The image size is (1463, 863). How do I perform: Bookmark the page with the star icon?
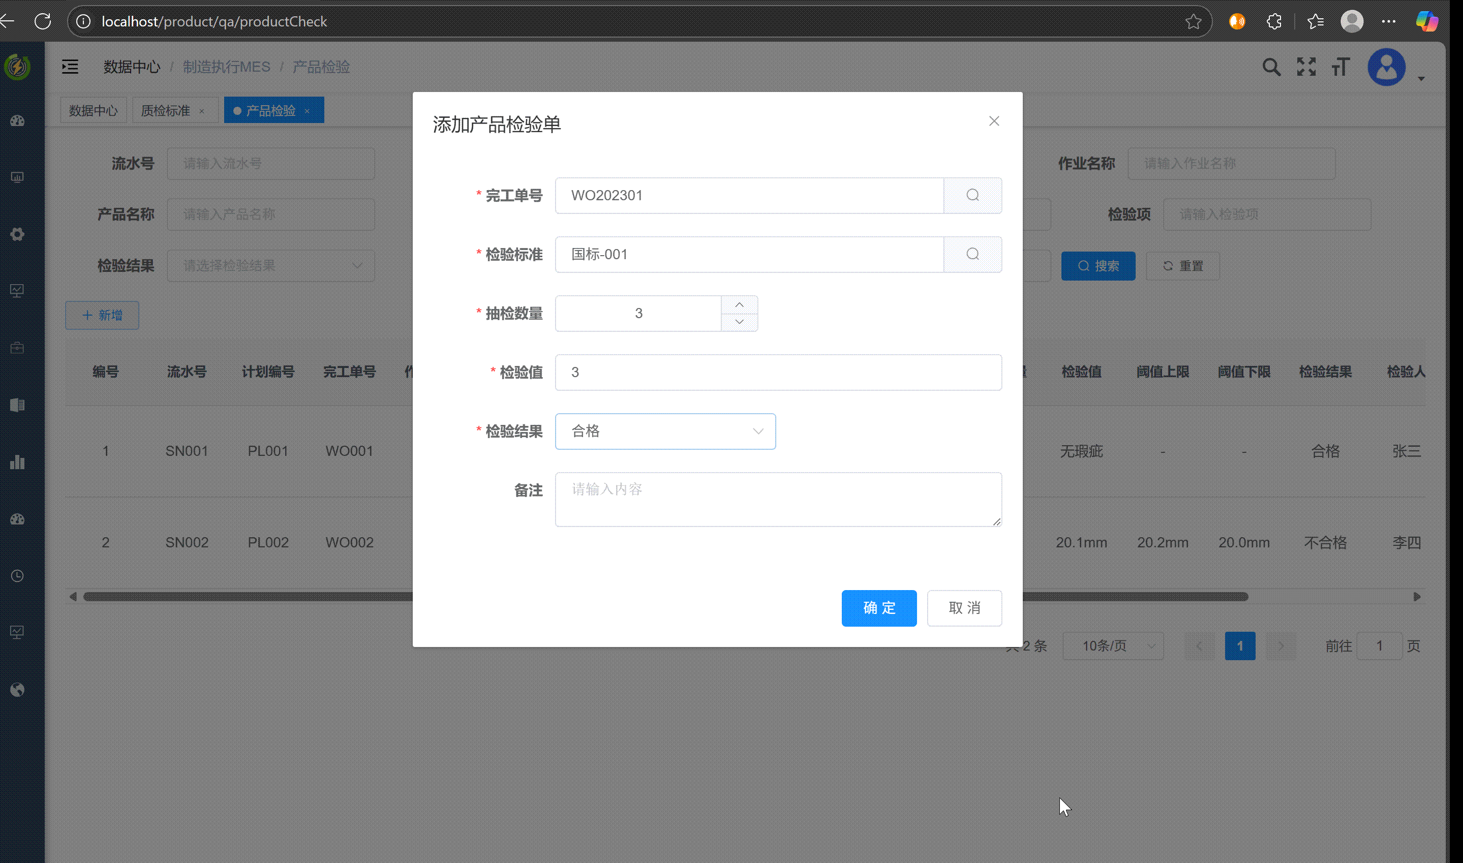click(x=1193, y=21)
